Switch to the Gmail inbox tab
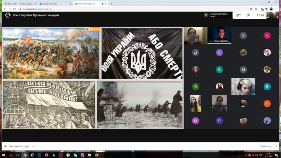The width and height of the screenshot is (281, 158). [x=20, y=4]
